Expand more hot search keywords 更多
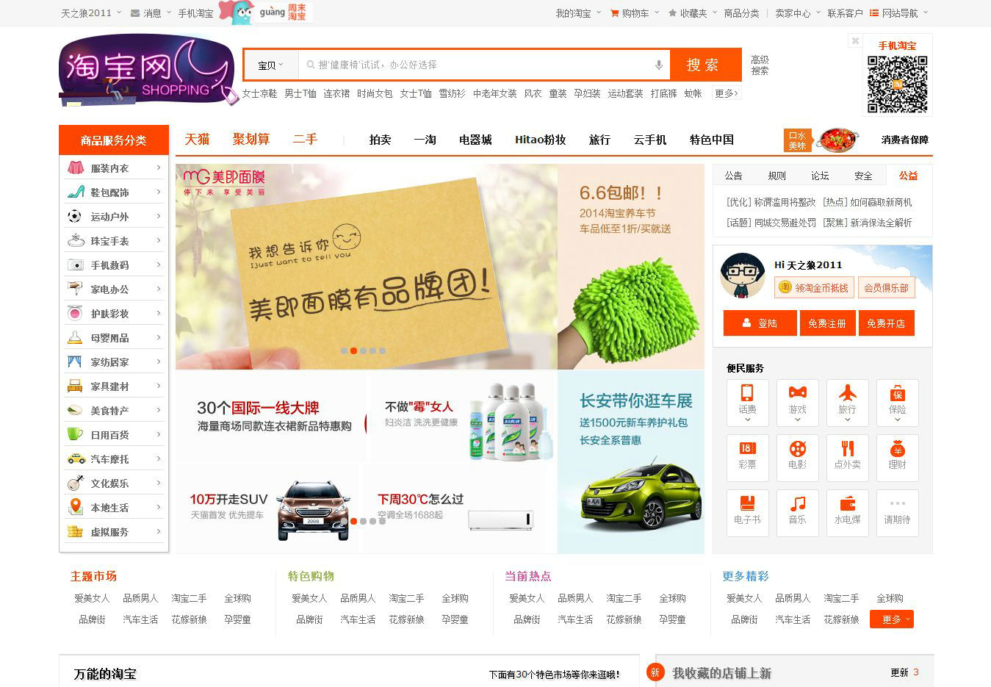The image size is (991, 687). pos(727,93)
